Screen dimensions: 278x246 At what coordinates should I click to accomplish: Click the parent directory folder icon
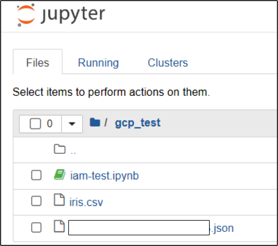coord(60,149)
